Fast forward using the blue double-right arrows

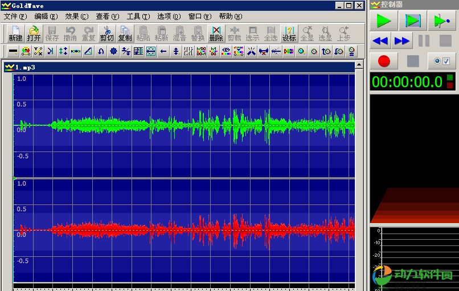(x=402, y=41)
